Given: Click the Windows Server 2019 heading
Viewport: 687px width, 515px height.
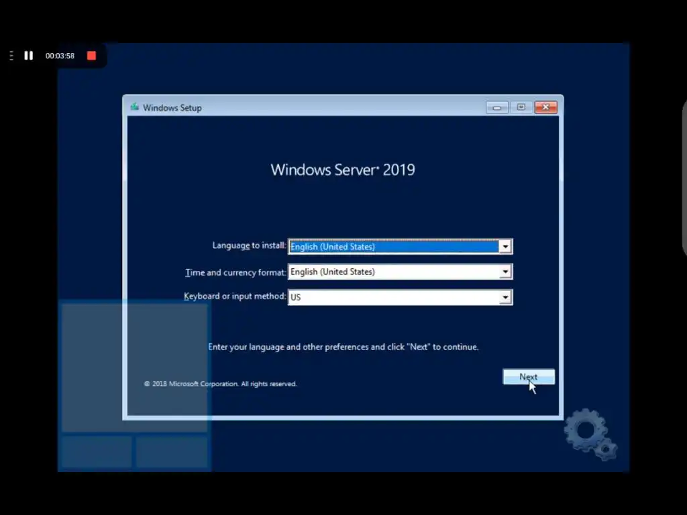Looking at the screenshot, I should [x=343, y=170].
